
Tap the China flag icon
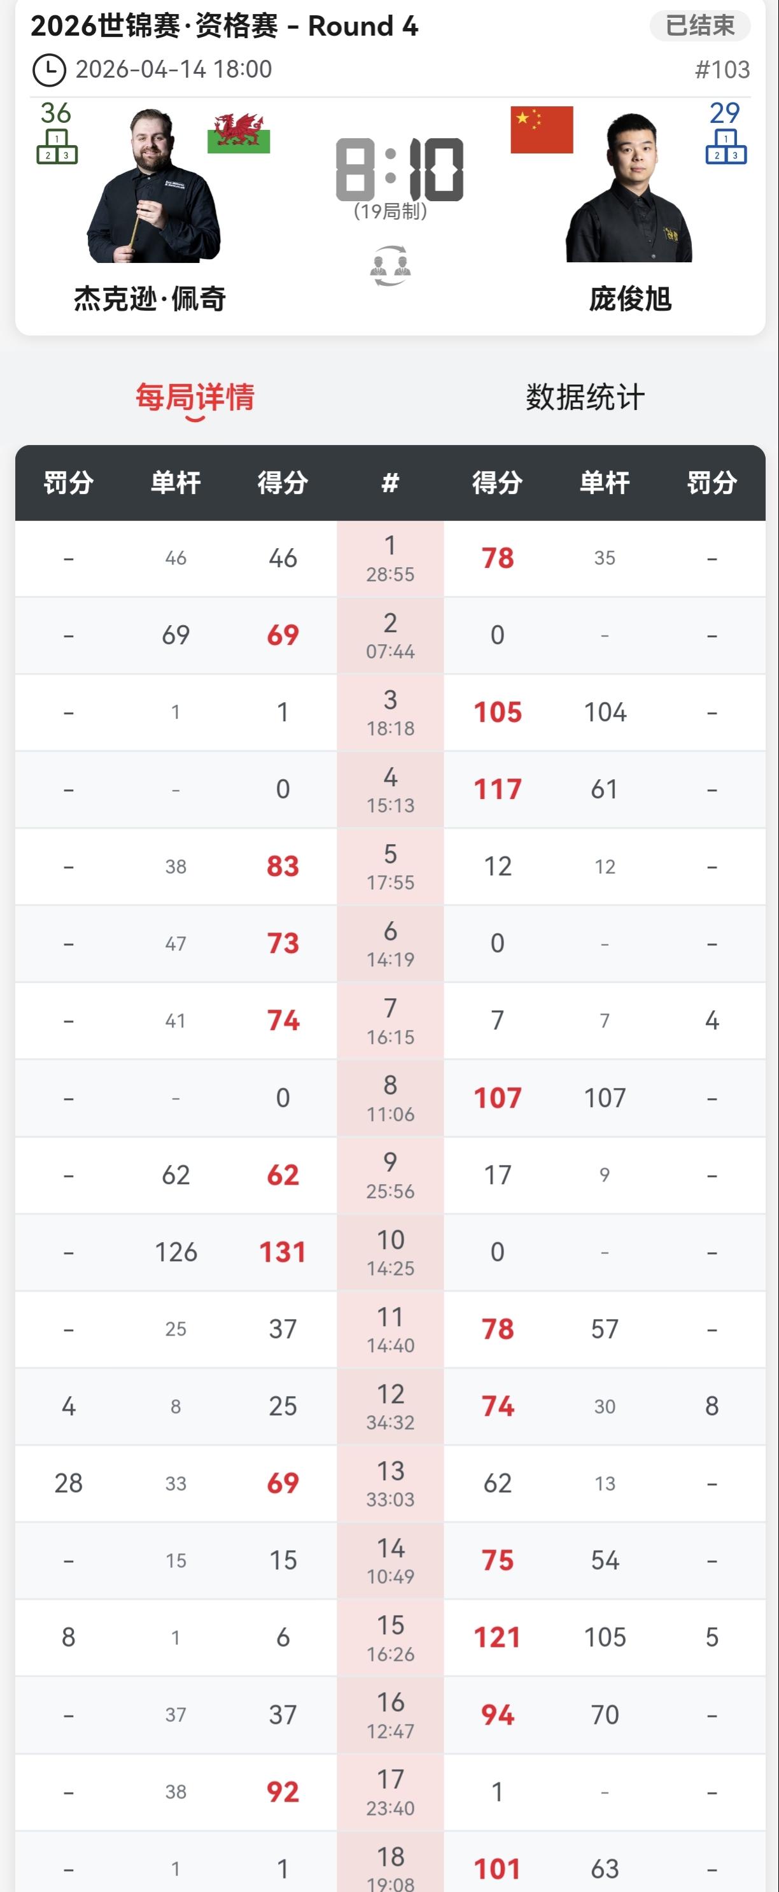tap(542, 130)
